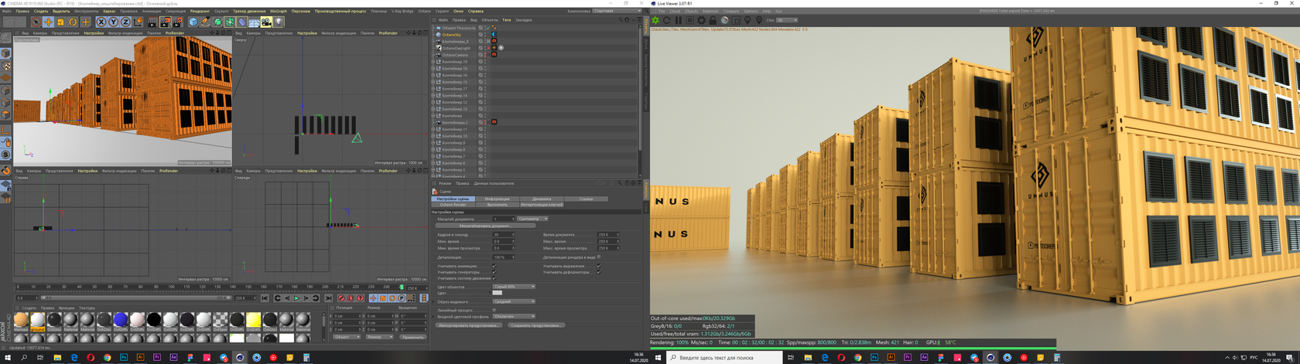Toggle the Учитывать анимацию checkbox
1300x364 pixels.
pyautogui.click(x=494, y=266)
